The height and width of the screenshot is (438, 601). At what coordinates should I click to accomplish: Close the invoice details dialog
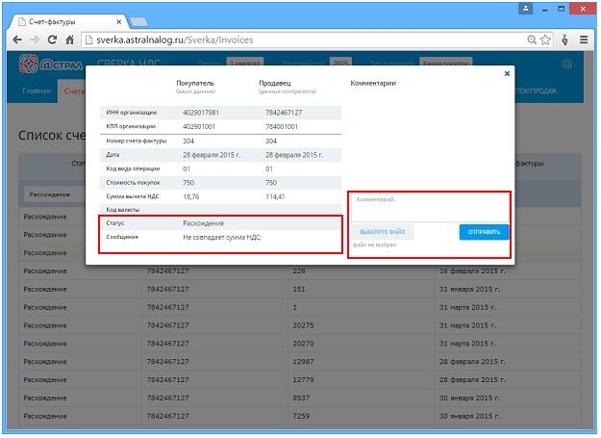click(x=507, y=73)
